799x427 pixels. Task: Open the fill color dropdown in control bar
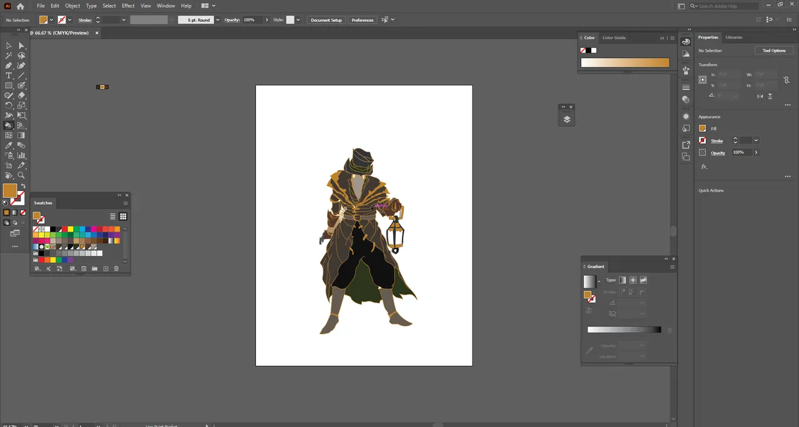click(x=51, y=20)
